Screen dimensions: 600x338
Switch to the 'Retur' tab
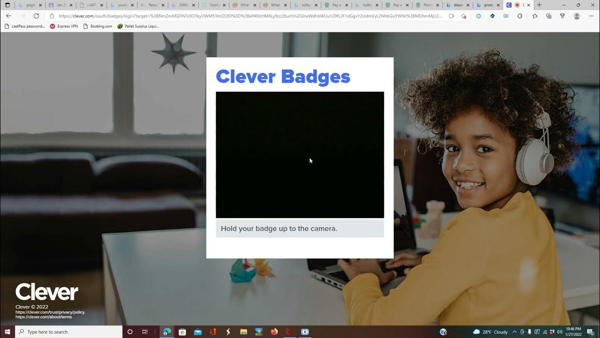tap(152, 5)
